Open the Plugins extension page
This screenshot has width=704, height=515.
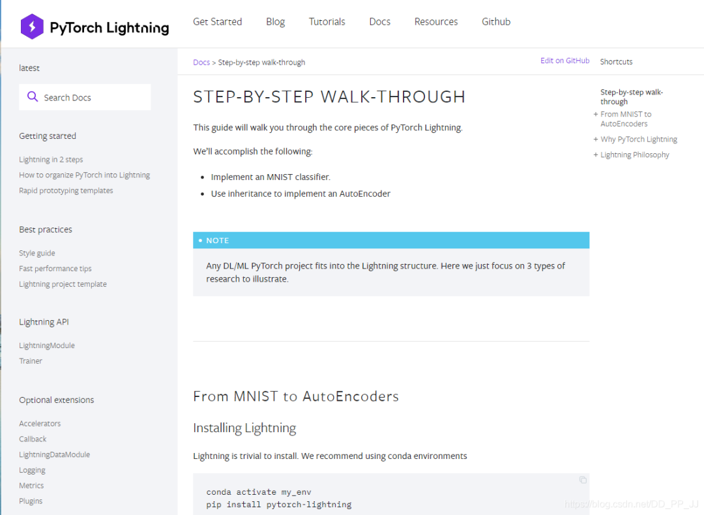(x=31, y=501)
